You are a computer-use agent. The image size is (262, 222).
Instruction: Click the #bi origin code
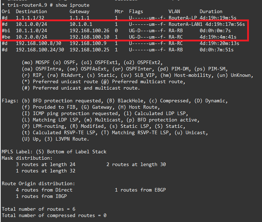pos(6,31)
